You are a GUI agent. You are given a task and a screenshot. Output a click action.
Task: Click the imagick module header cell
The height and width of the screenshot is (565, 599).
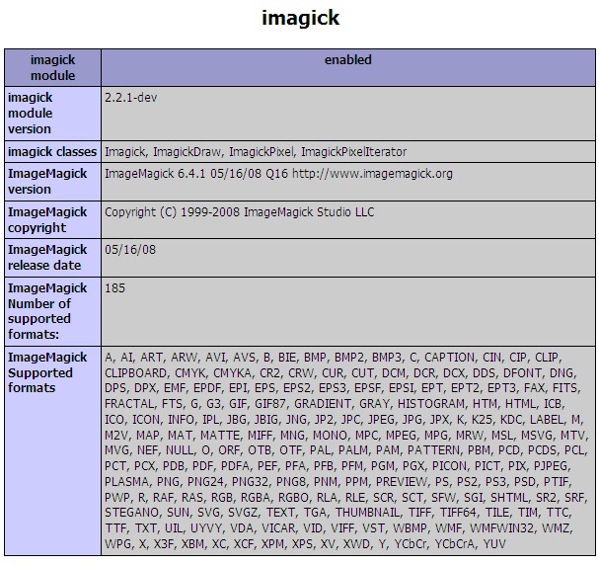(x=52, y=67)
